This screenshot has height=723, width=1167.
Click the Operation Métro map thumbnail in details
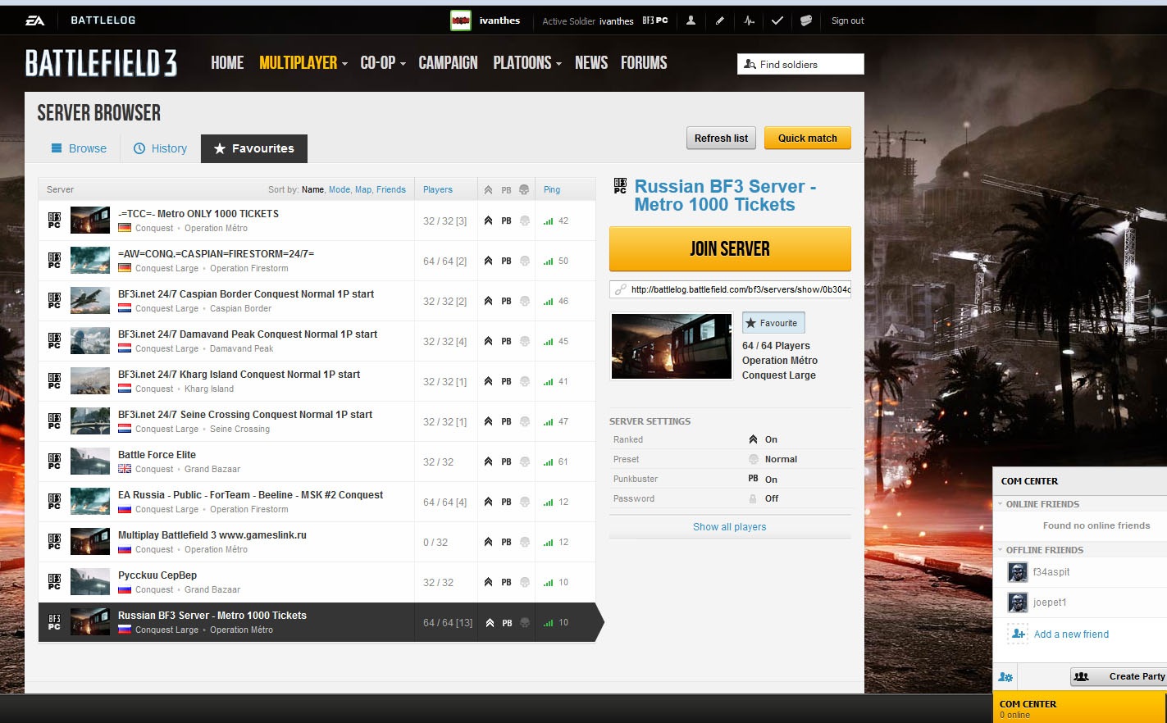(672, 346)
